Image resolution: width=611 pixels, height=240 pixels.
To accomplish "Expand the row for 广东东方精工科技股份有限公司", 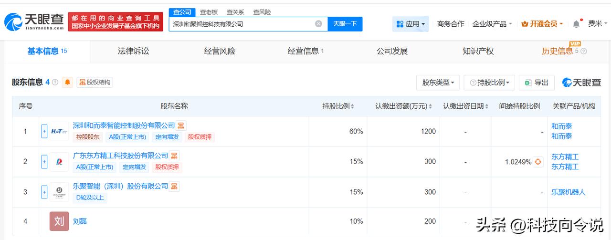I will pos(44,162).
